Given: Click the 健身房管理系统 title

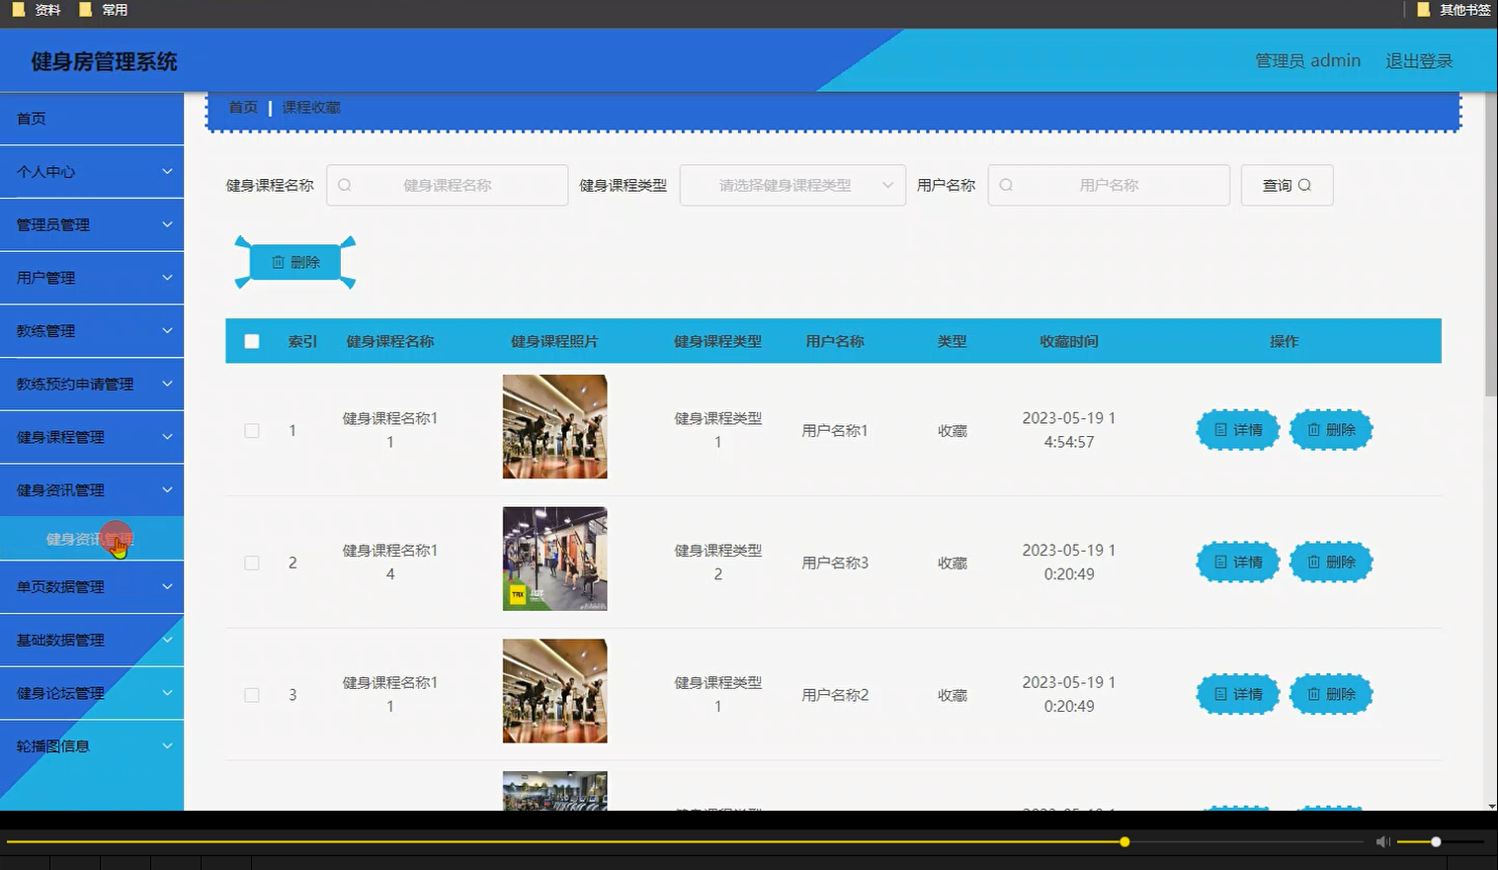Looking at the screenshot, I should (x=104, y=61).
